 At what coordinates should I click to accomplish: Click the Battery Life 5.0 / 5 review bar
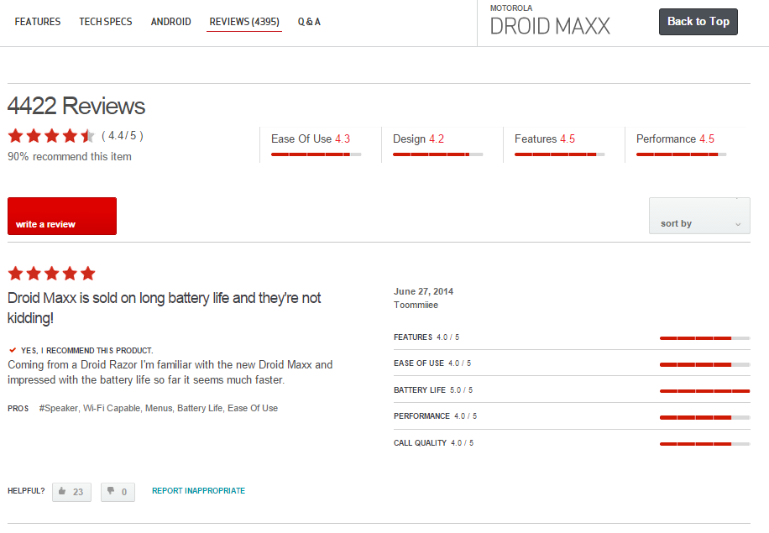coord(704,391)
